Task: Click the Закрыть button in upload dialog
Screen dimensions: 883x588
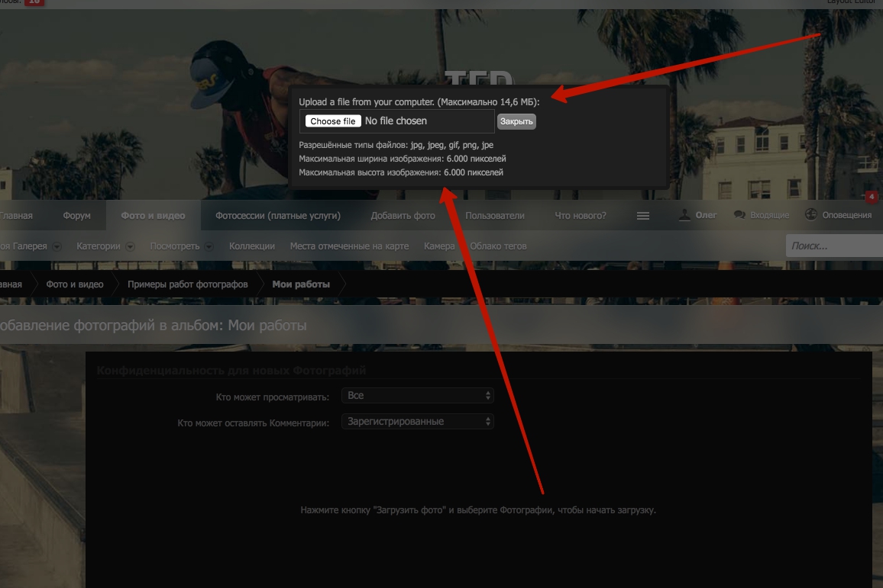Action: pyautogui.click(x=516, y=121)
